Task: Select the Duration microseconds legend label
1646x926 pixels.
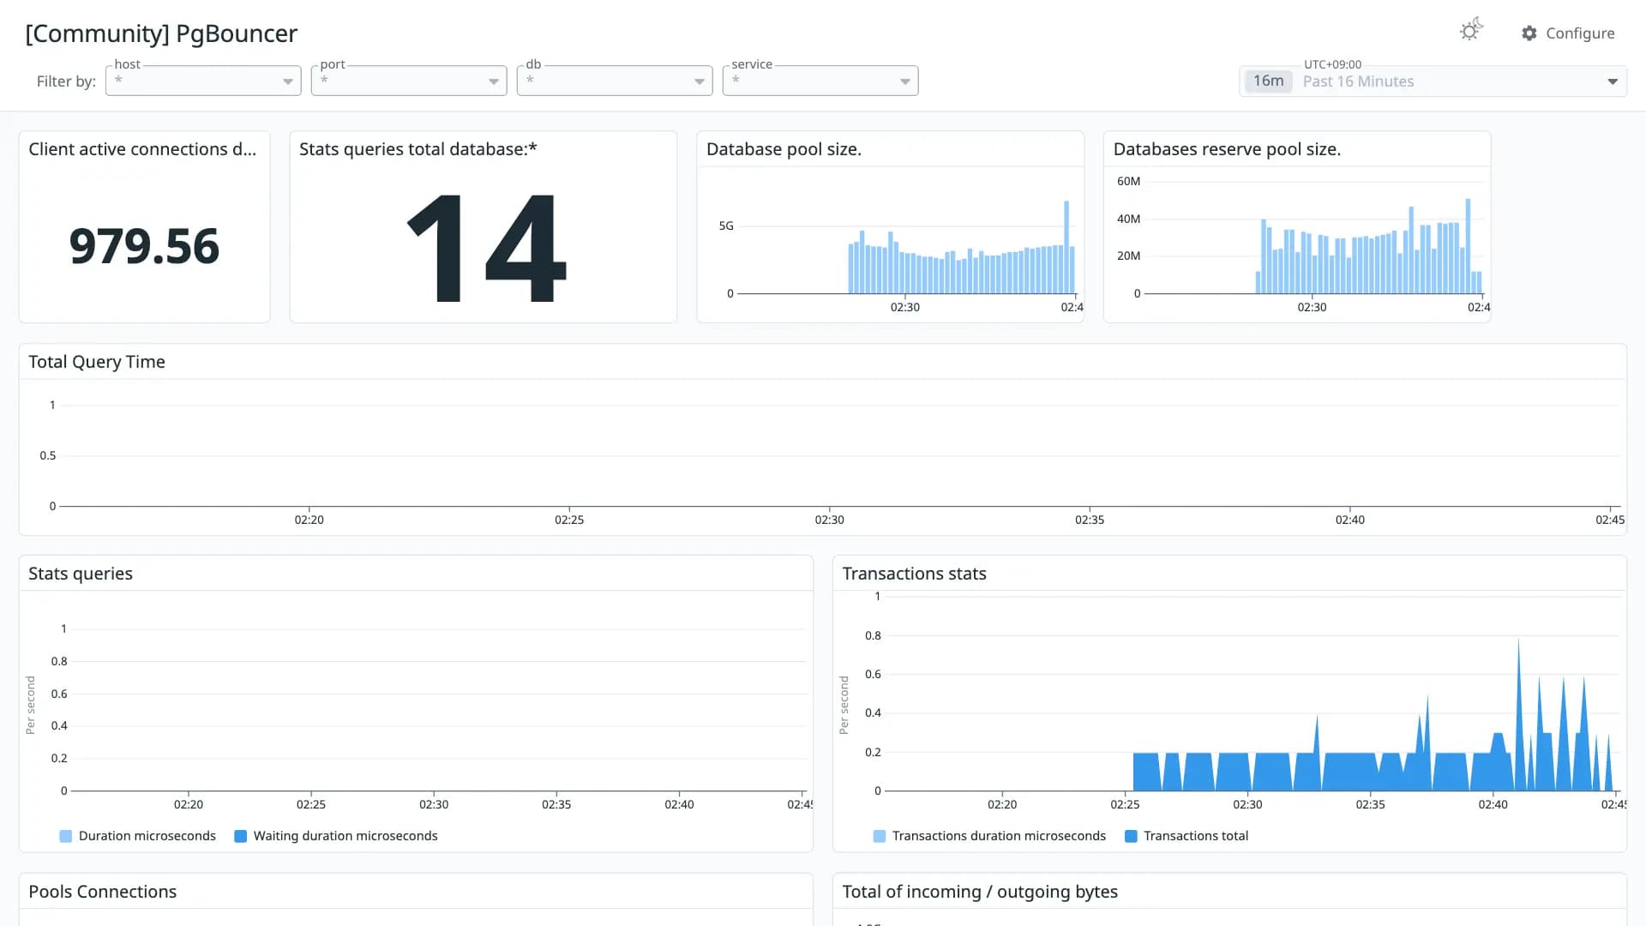Action: coord(147,836)
